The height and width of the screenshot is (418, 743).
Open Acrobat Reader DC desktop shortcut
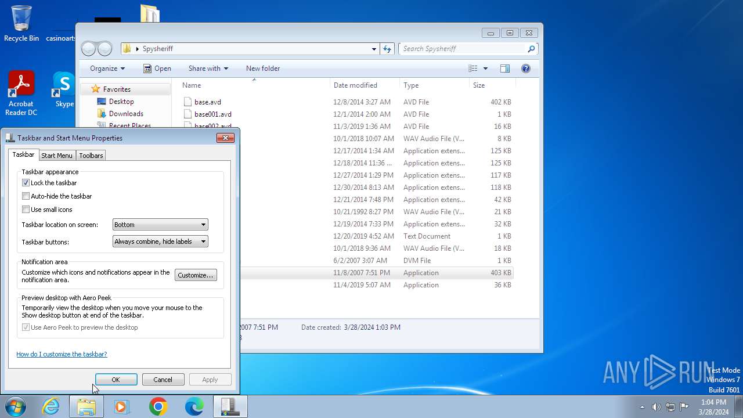[21, 93]
